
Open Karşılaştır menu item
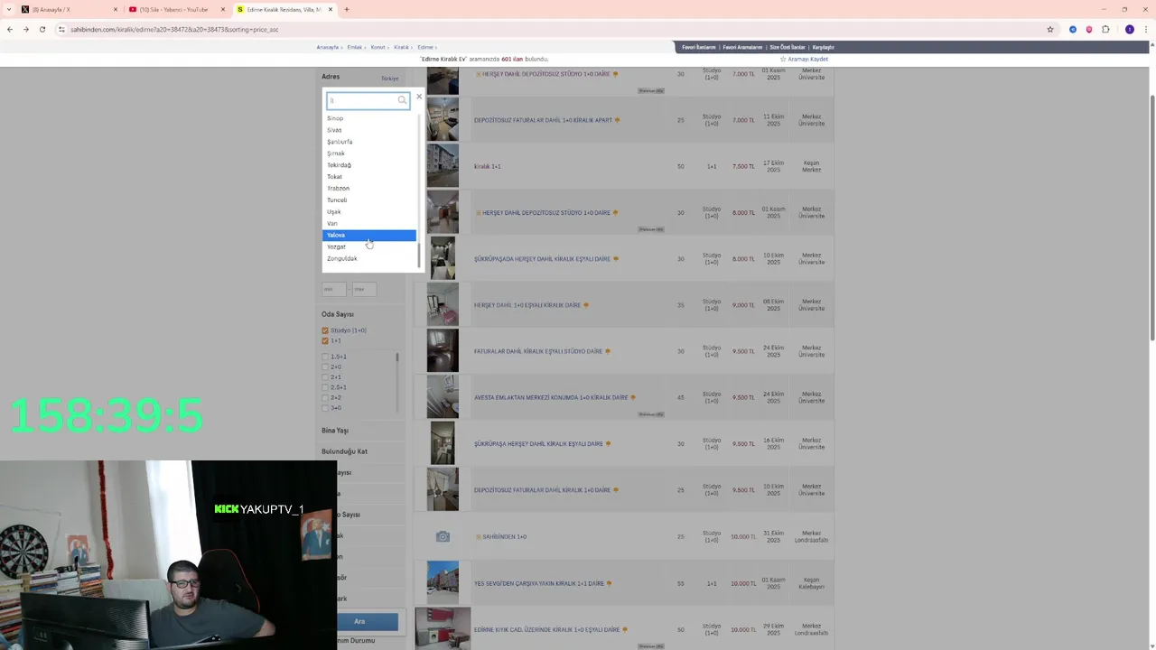[x=823, y=47]
